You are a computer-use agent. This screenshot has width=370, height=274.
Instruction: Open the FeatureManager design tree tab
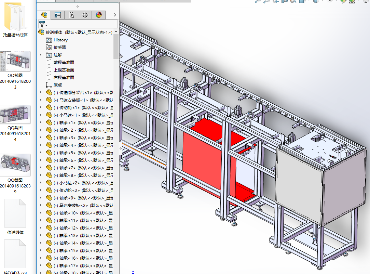tap(44, 15)
